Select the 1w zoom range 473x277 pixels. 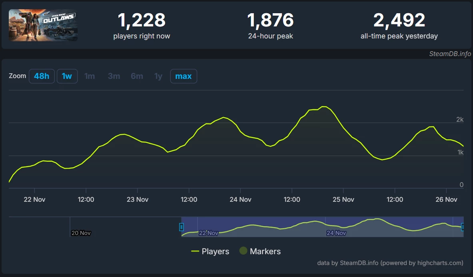[x=67, y=76]
